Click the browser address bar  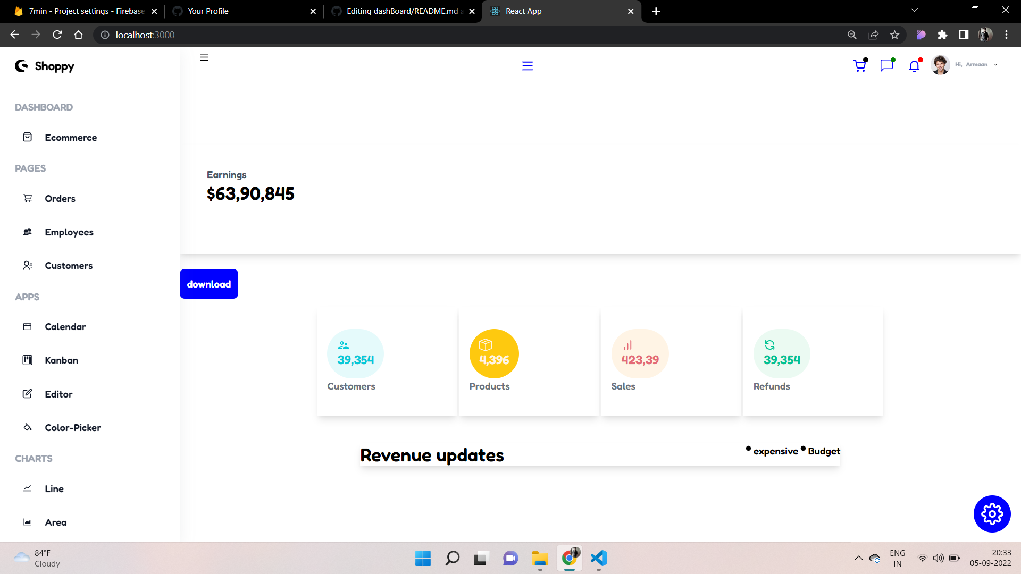[x=145, y=35]
